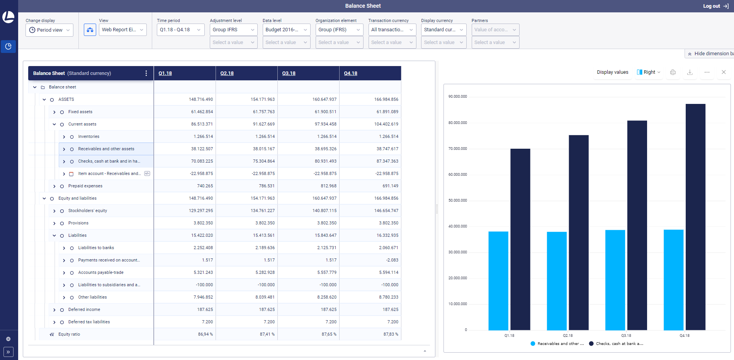This screenshot has width=734, height=360.
Task: Click the Q3.18 column header link
Action: click(x=289, y=73)
